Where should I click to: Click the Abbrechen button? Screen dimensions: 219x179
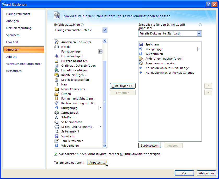click(206, 173)
